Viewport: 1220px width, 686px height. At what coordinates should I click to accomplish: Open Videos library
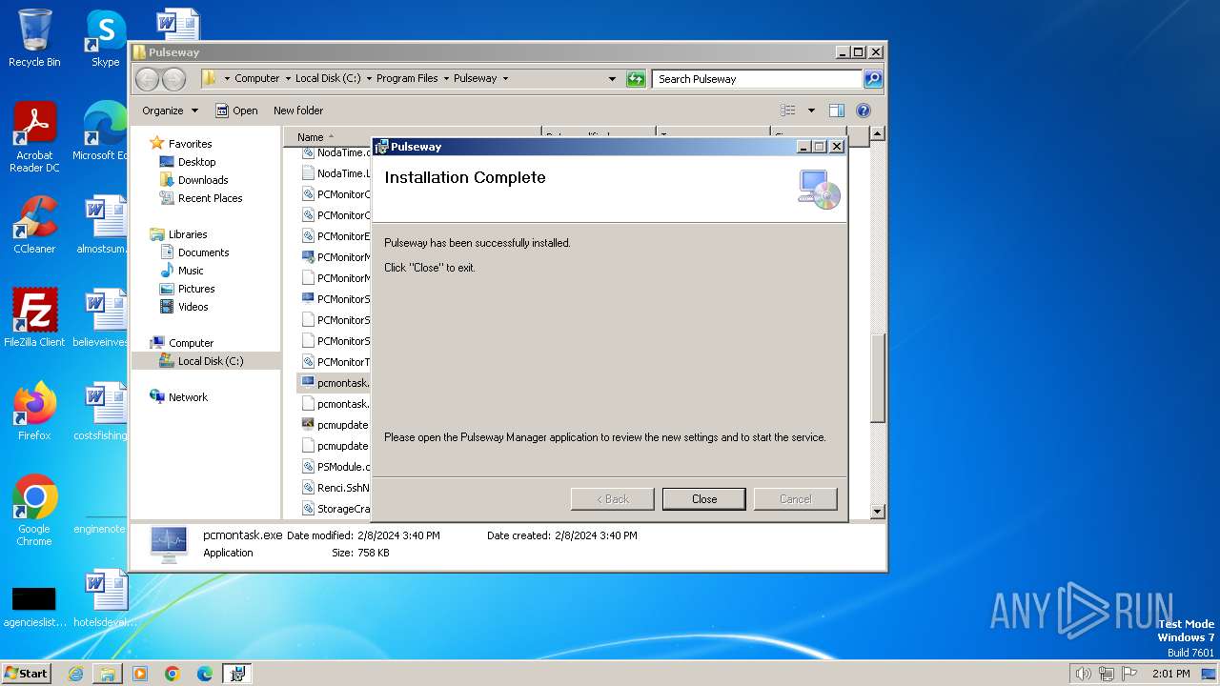193,307
